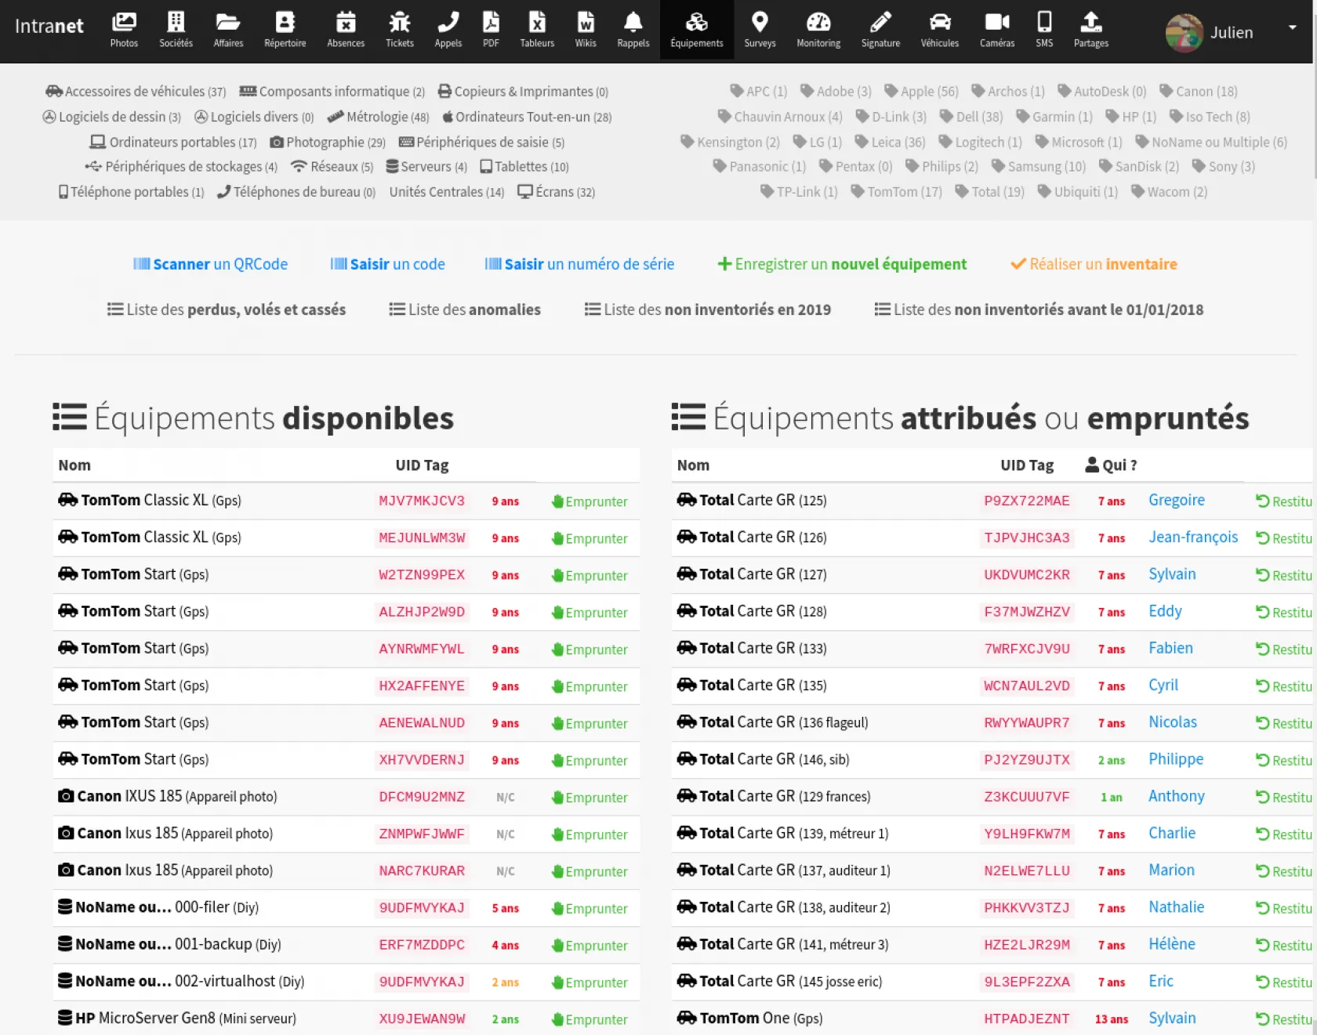Screen dimensions: 1317x1035
Task: Open the Photos section in navbar
Action: point(124,30)
